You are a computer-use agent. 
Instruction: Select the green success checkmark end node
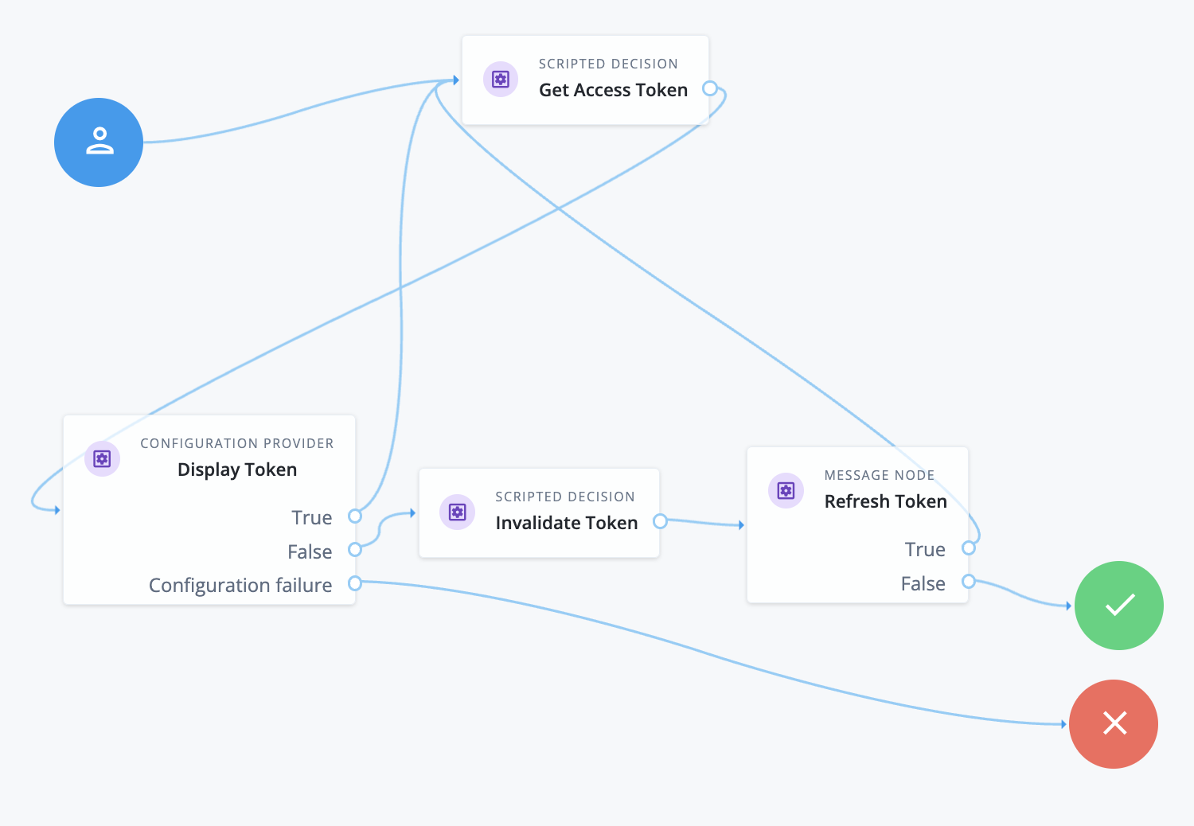click(x=1118, y=606)
